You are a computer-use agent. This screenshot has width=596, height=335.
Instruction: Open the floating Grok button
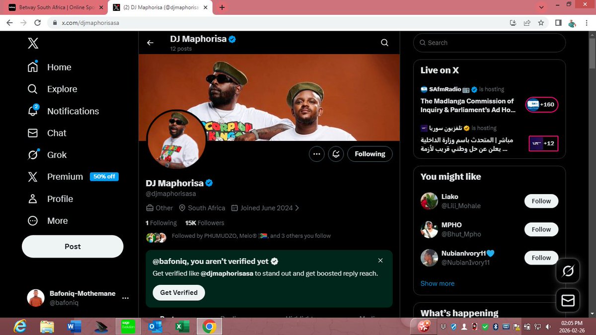pyautogui.click(x=568, y=271)
